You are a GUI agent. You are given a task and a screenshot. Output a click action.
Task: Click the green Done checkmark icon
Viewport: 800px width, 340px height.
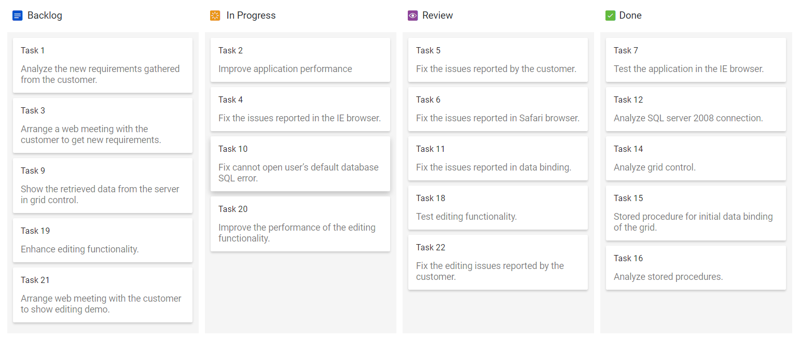tap(611, 16)
